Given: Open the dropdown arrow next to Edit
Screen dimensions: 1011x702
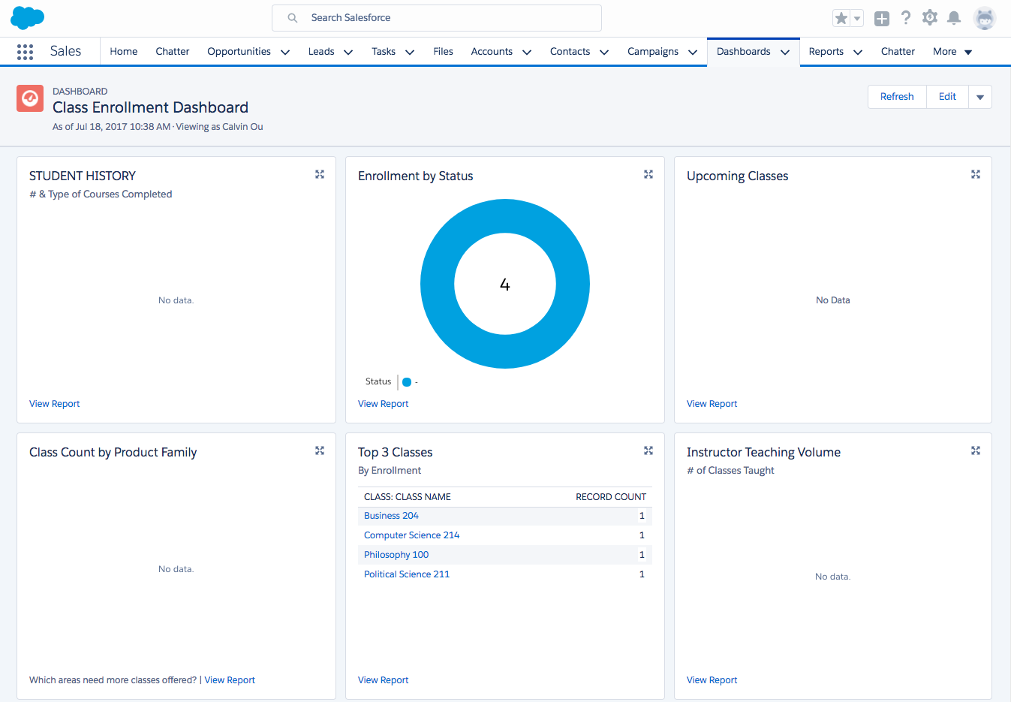Looking at the screenshot, I should (980, 97).
